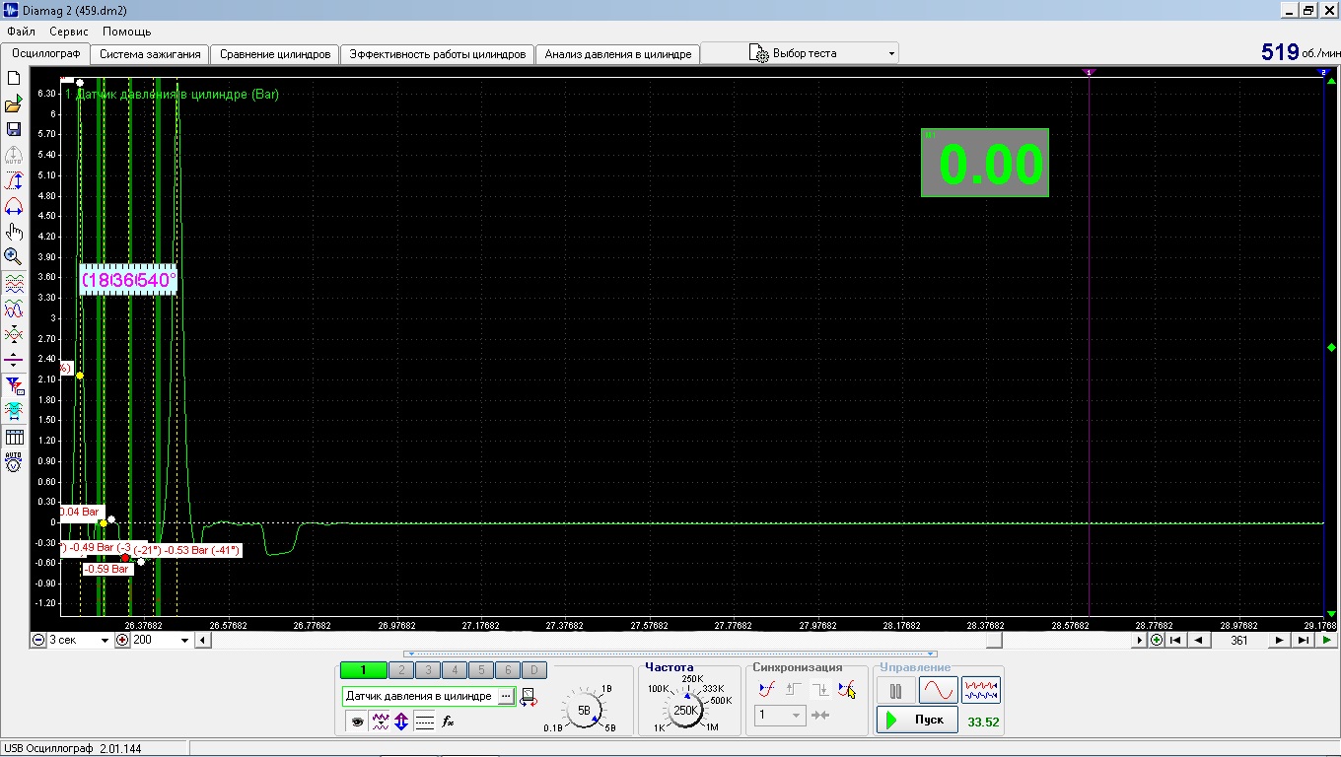Click the green plus icon by navigation buttons
The width and height of the screenshot is (1341, 757).
[1157, 640]
